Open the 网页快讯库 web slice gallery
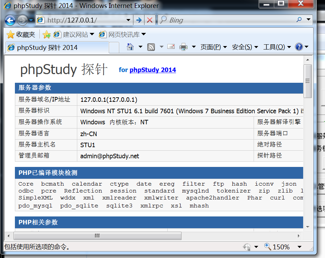This screenshot has width=325, height=258. tap(122, 34)
